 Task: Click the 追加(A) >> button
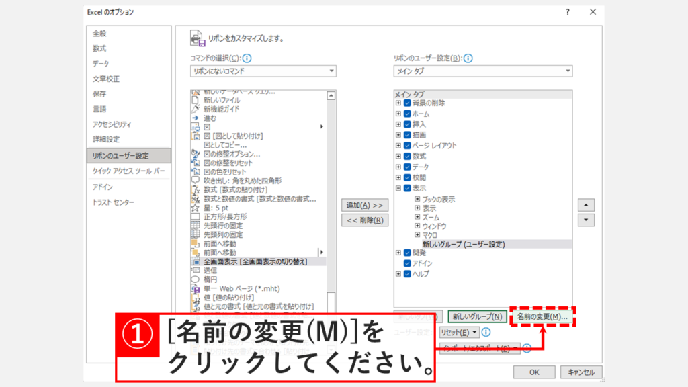[x=365, y=204]
